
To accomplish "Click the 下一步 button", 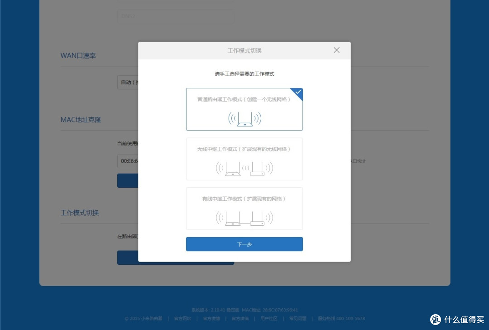I will pyautogui.click(x=244, y=244).
